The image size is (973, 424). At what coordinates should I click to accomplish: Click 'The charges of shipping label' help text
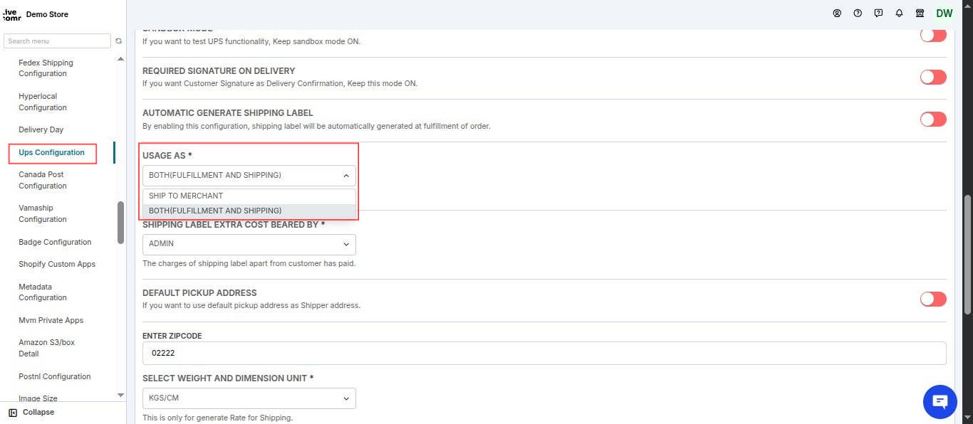click(x=249, y=263)
